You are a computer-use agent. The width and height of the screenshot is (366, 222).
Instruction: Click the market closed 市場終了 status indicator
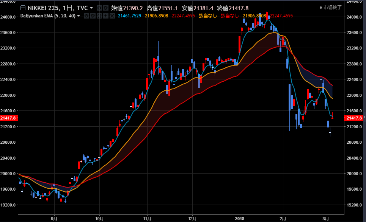coord(330,8)
